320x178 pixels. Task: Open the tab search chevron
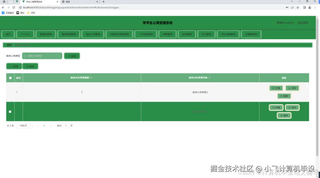292,1
